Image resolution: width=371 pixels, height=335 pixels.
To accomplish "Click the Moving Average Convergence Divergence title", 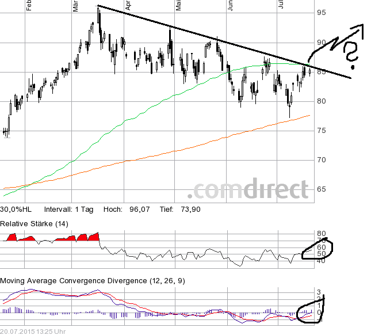I will [x=94, y=280].
